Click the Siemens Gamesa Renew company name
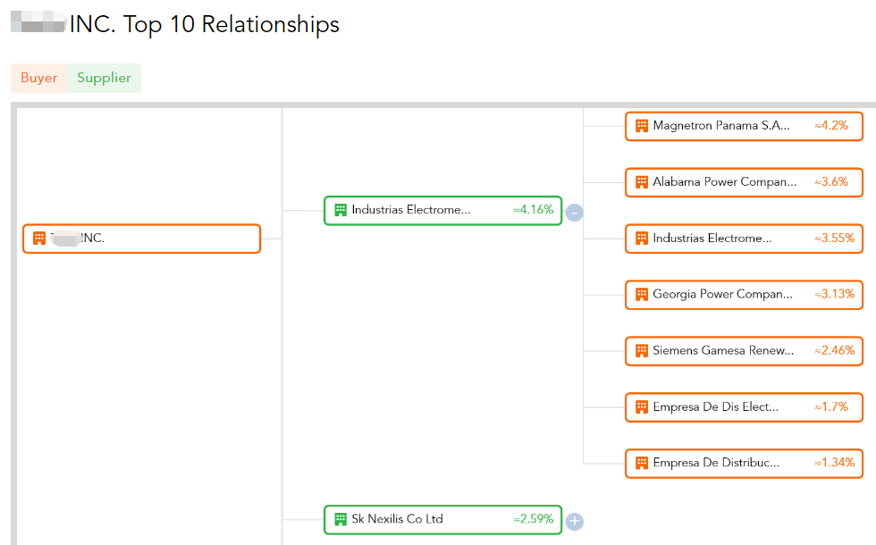Viewport: 876px width, 545px height. pos(723,350)
